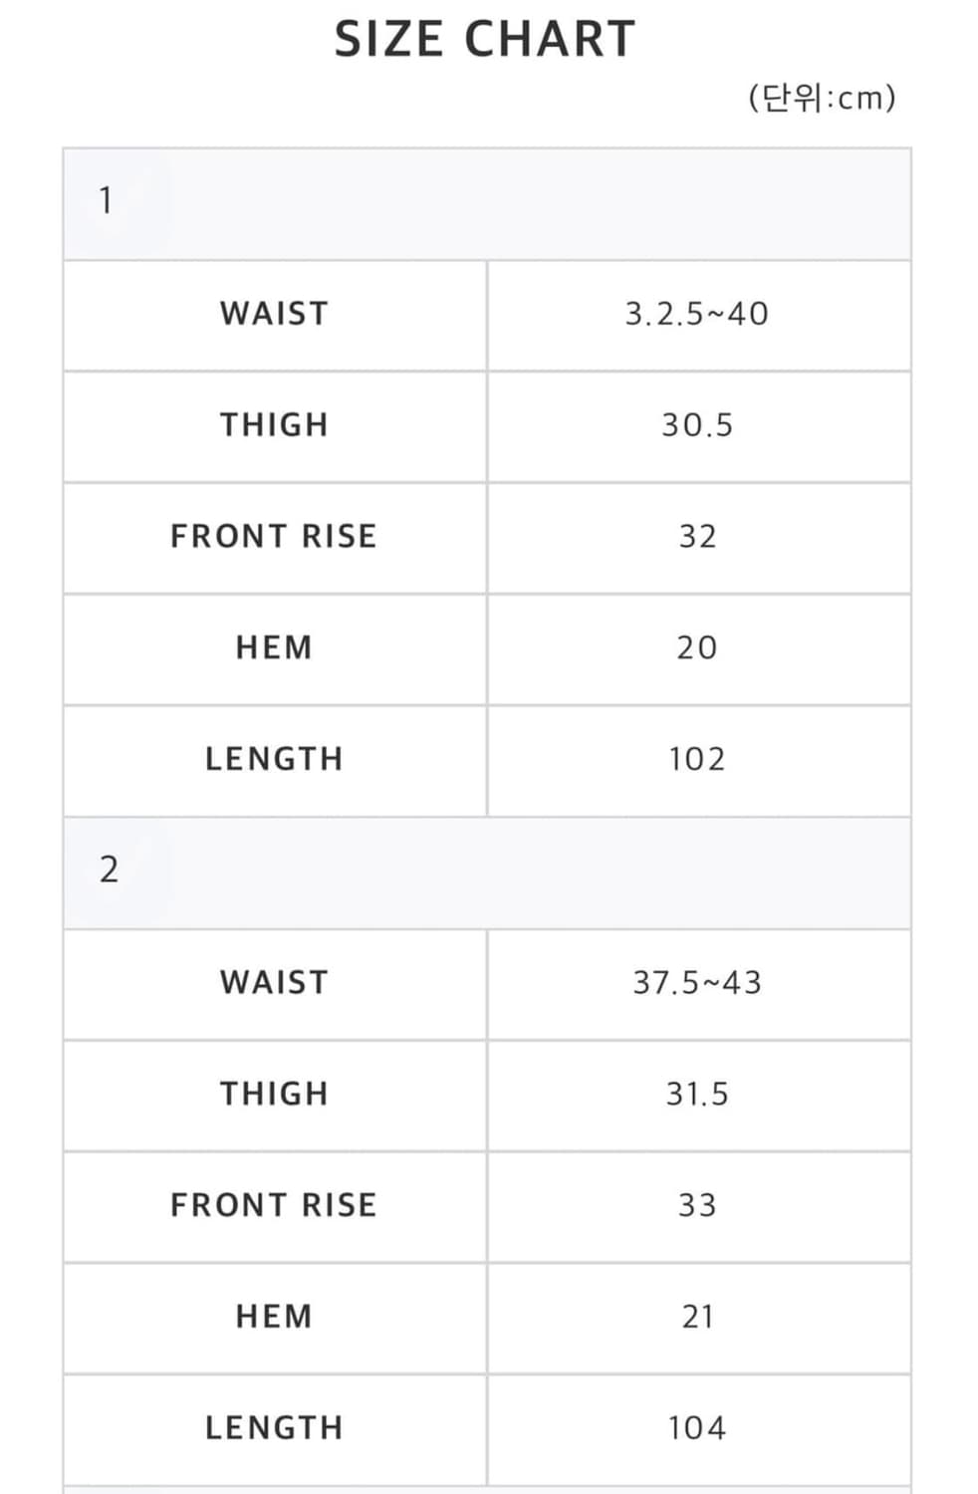Click the size 1 WAIST label
The image size is (978, 1494).
click(x=274, y=314)
